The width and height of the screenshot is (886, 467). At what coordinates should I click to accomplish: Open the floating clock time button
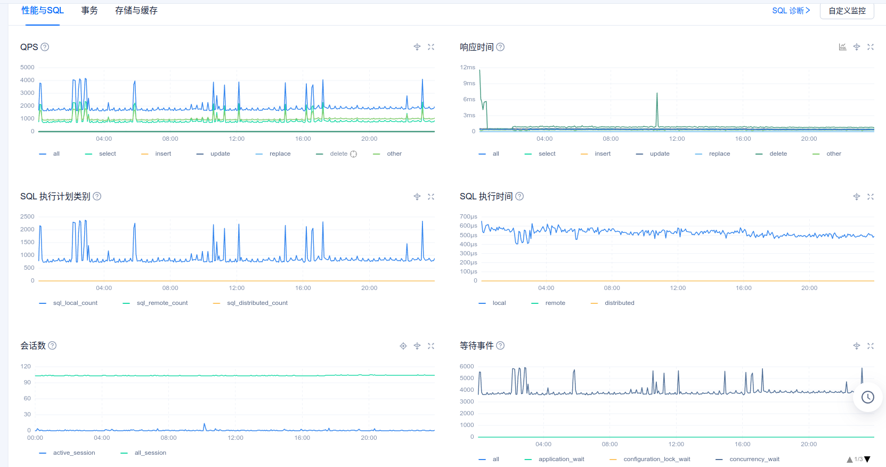point(868,397)
